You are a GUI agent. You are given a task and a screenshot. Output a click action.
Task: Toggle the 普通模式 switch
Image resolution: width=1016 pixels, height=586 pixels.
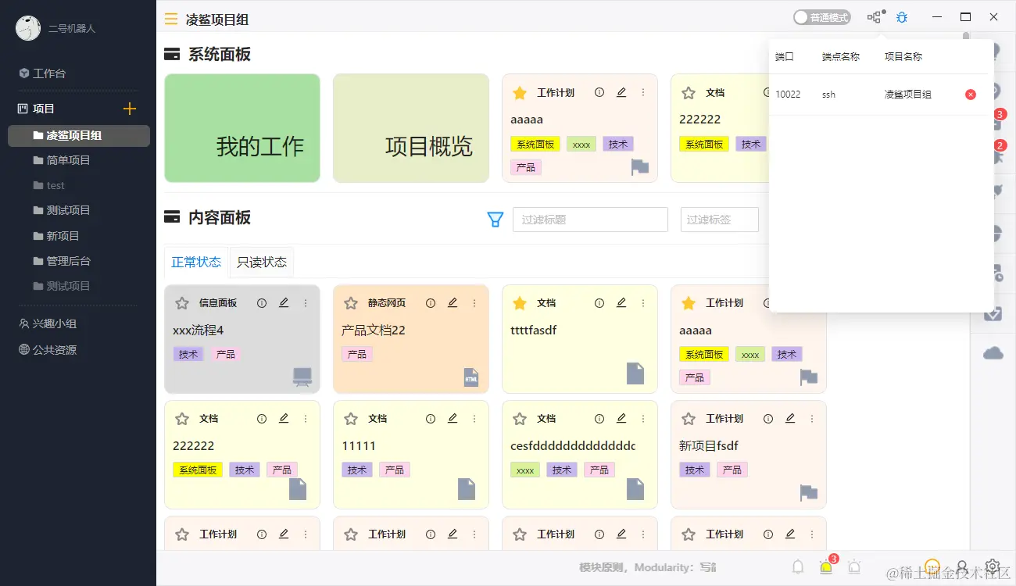pos(821,17)
